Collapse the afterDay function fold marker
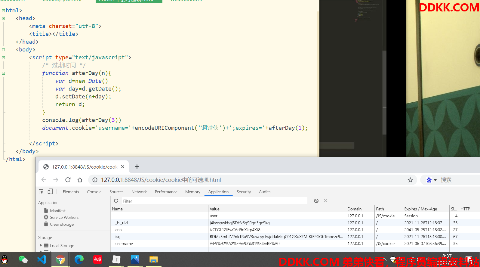This screenshot has height=267, width=480. click(x=3, y=73)
